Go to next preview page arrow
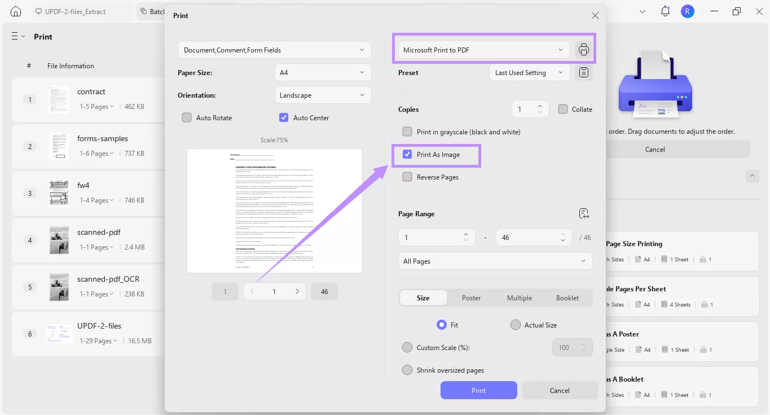Viewport: 770px width, 415px height. tap(297, 291)
